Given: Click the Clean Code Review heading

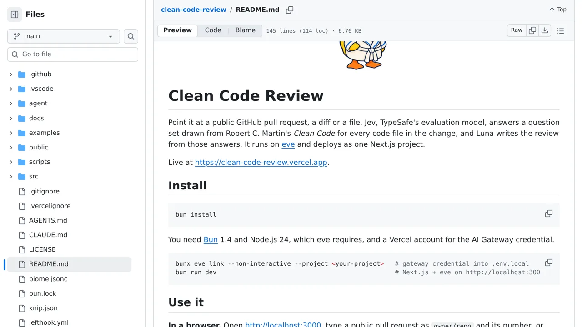Looking at the screenshot, I should 246,96.
